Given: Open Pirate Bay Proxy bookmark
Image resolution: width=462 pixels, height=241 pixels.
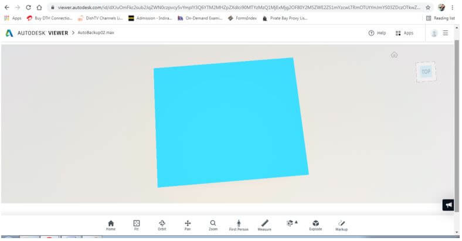Looking at the screenshot, I should click(285, 18).
